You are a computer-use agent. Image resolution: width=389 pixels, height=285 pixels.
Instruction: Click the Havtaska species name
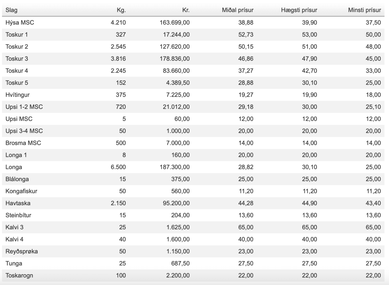click(18, 203)
